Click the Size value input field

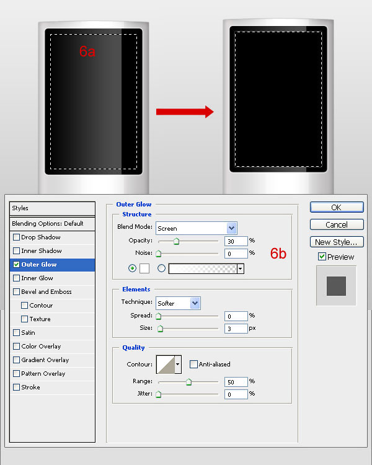point(236,329)
